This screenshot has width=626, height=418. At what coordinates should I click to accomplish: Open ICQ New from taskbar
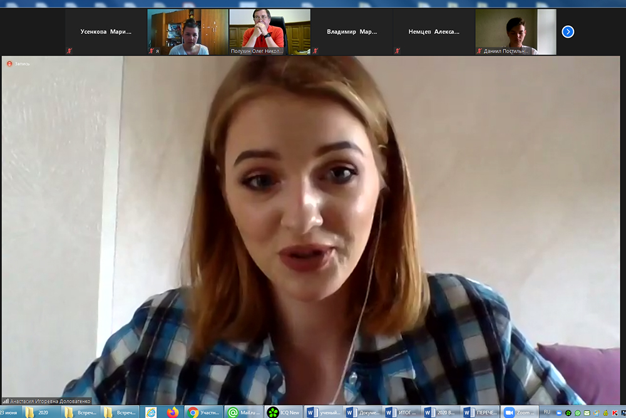coord(284,412)
